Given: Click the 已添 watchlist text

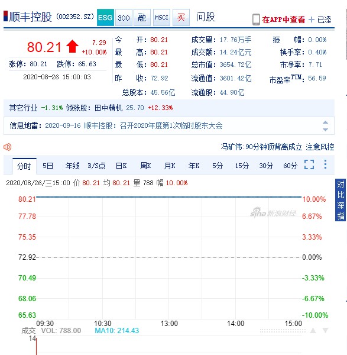Looking at the screenshot, I should [325, 20].
